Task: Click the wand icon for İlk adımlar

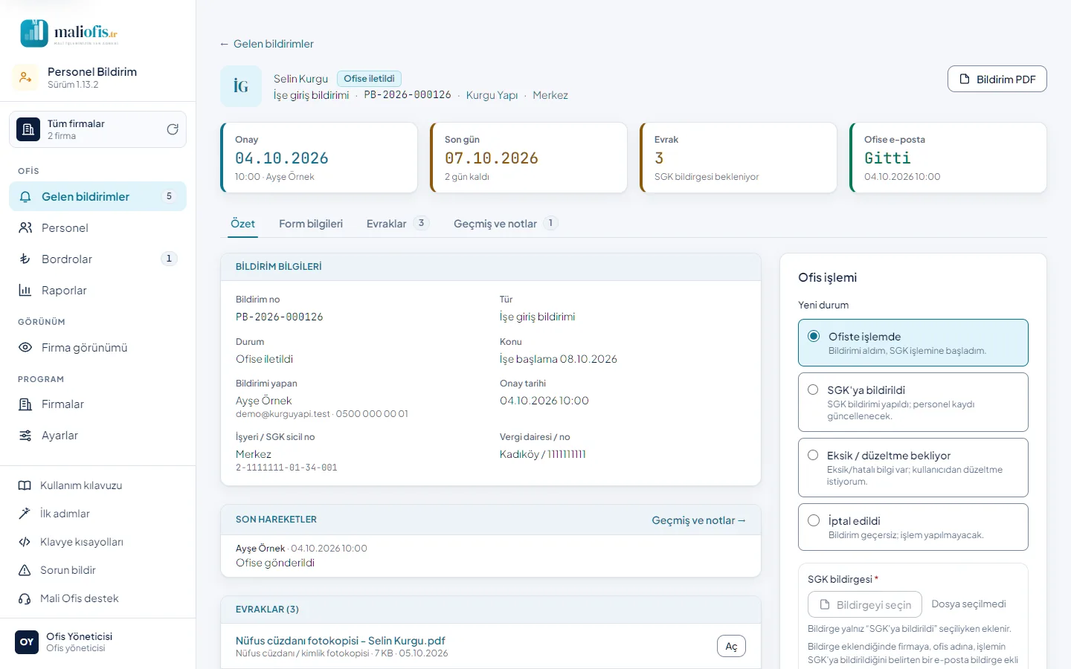Action: (25, 514)
